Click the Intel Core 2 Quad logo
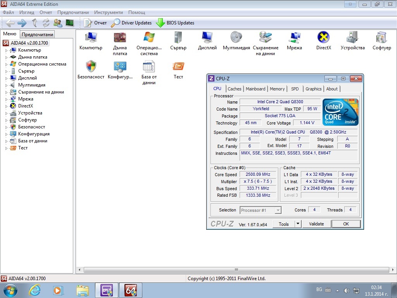This screenshot has height=298, width=397. [340, 112]
